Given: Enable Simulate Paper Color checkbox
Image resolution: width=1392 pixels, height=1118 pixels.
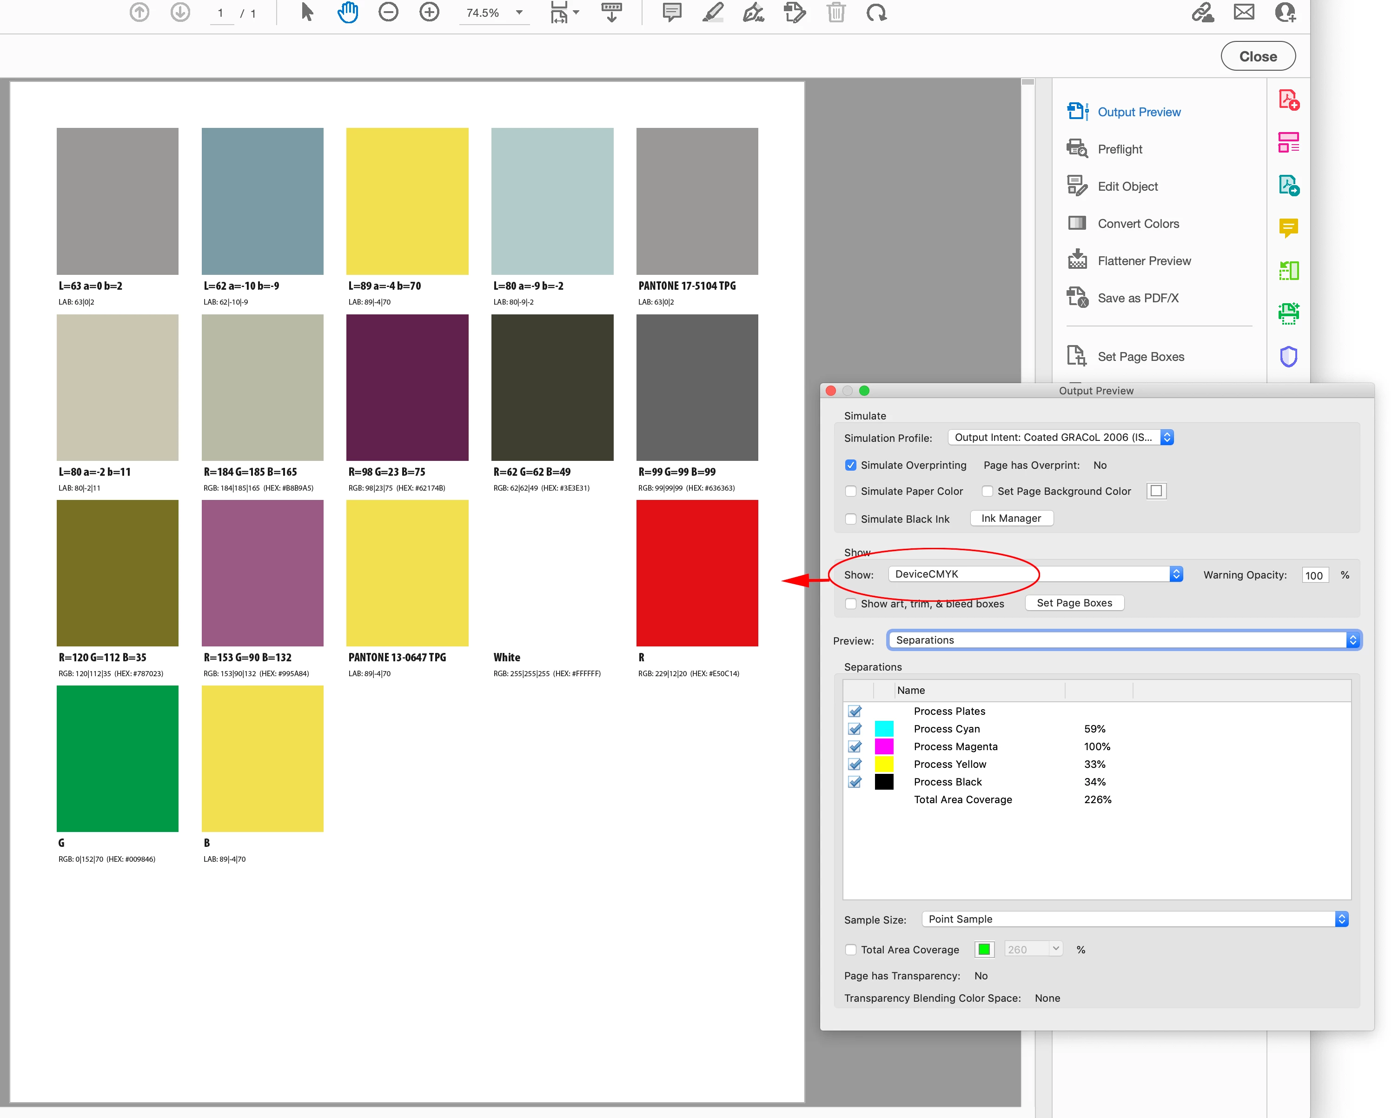Looking at the screenshot, I should click(851, 492).
